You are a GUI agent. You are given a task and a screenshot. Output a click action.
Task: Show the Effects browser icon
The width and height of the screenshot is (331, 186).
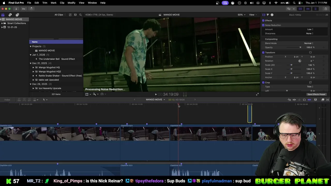323,100
